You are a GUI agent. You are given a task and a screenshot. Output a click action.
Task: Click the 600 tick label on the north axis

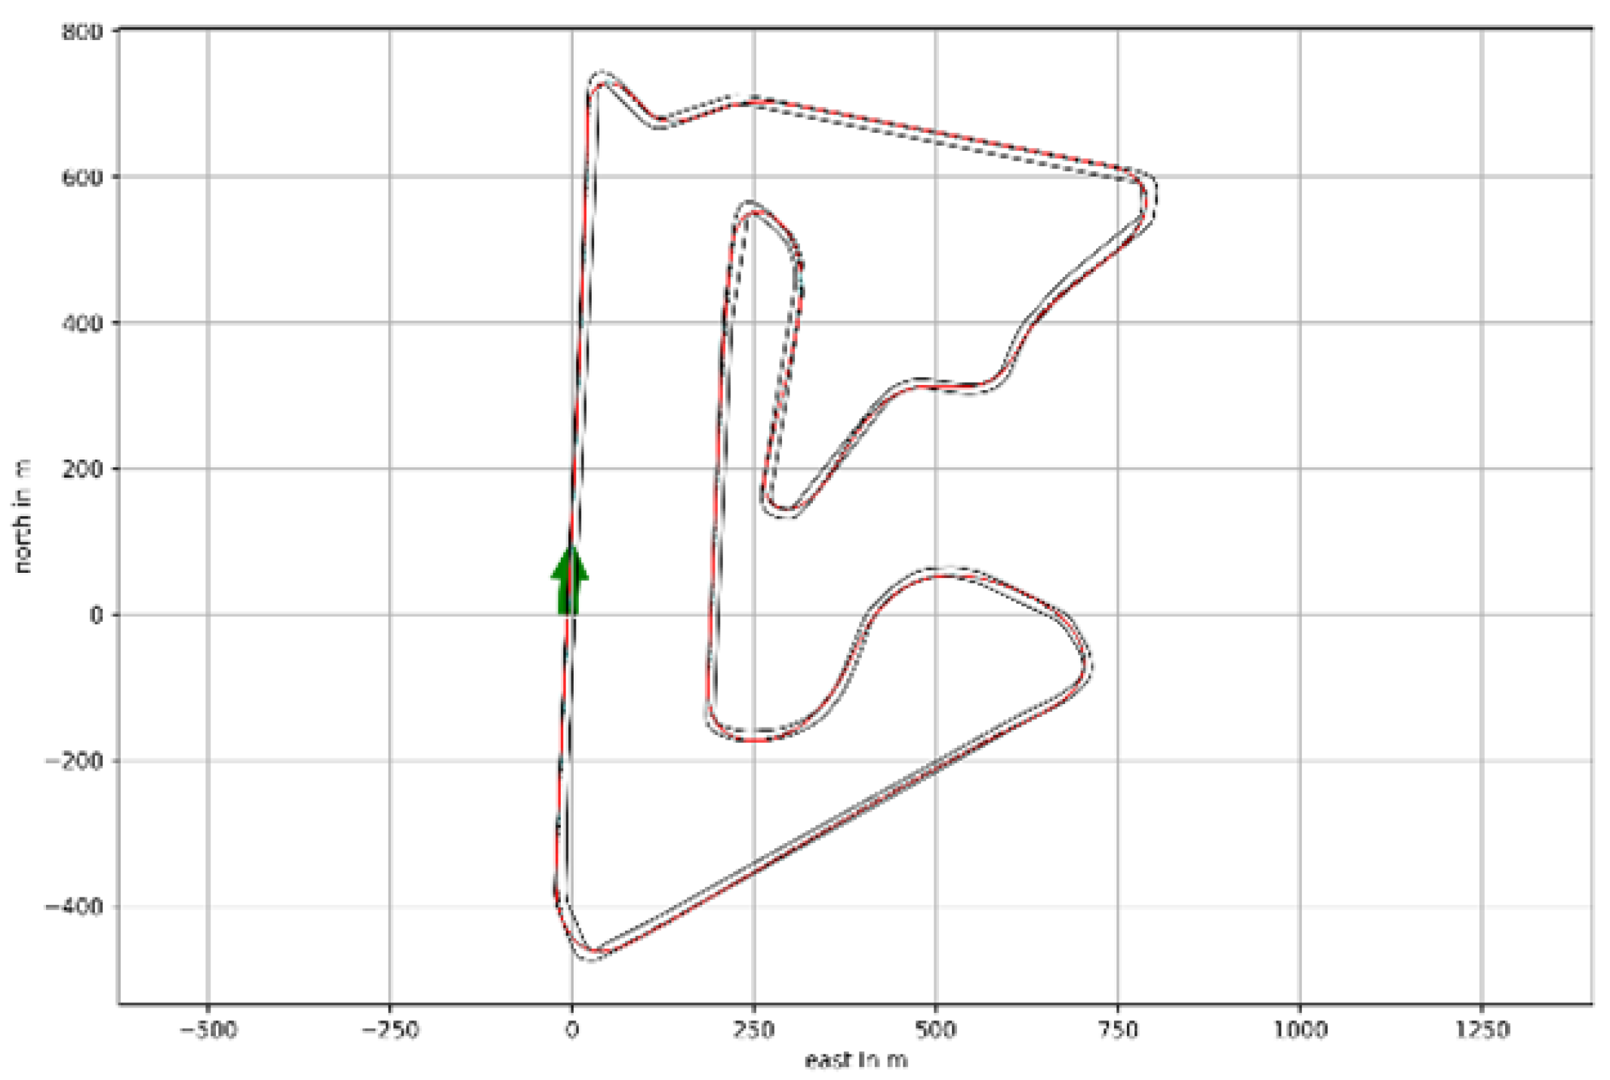click(x=82, y=178)
